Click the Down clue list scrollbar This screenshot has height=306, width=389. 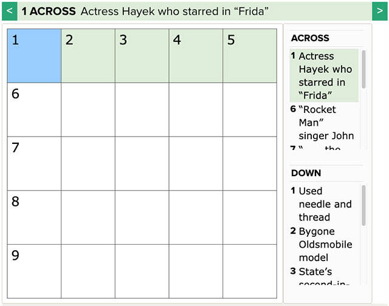(x=363, y=206)
